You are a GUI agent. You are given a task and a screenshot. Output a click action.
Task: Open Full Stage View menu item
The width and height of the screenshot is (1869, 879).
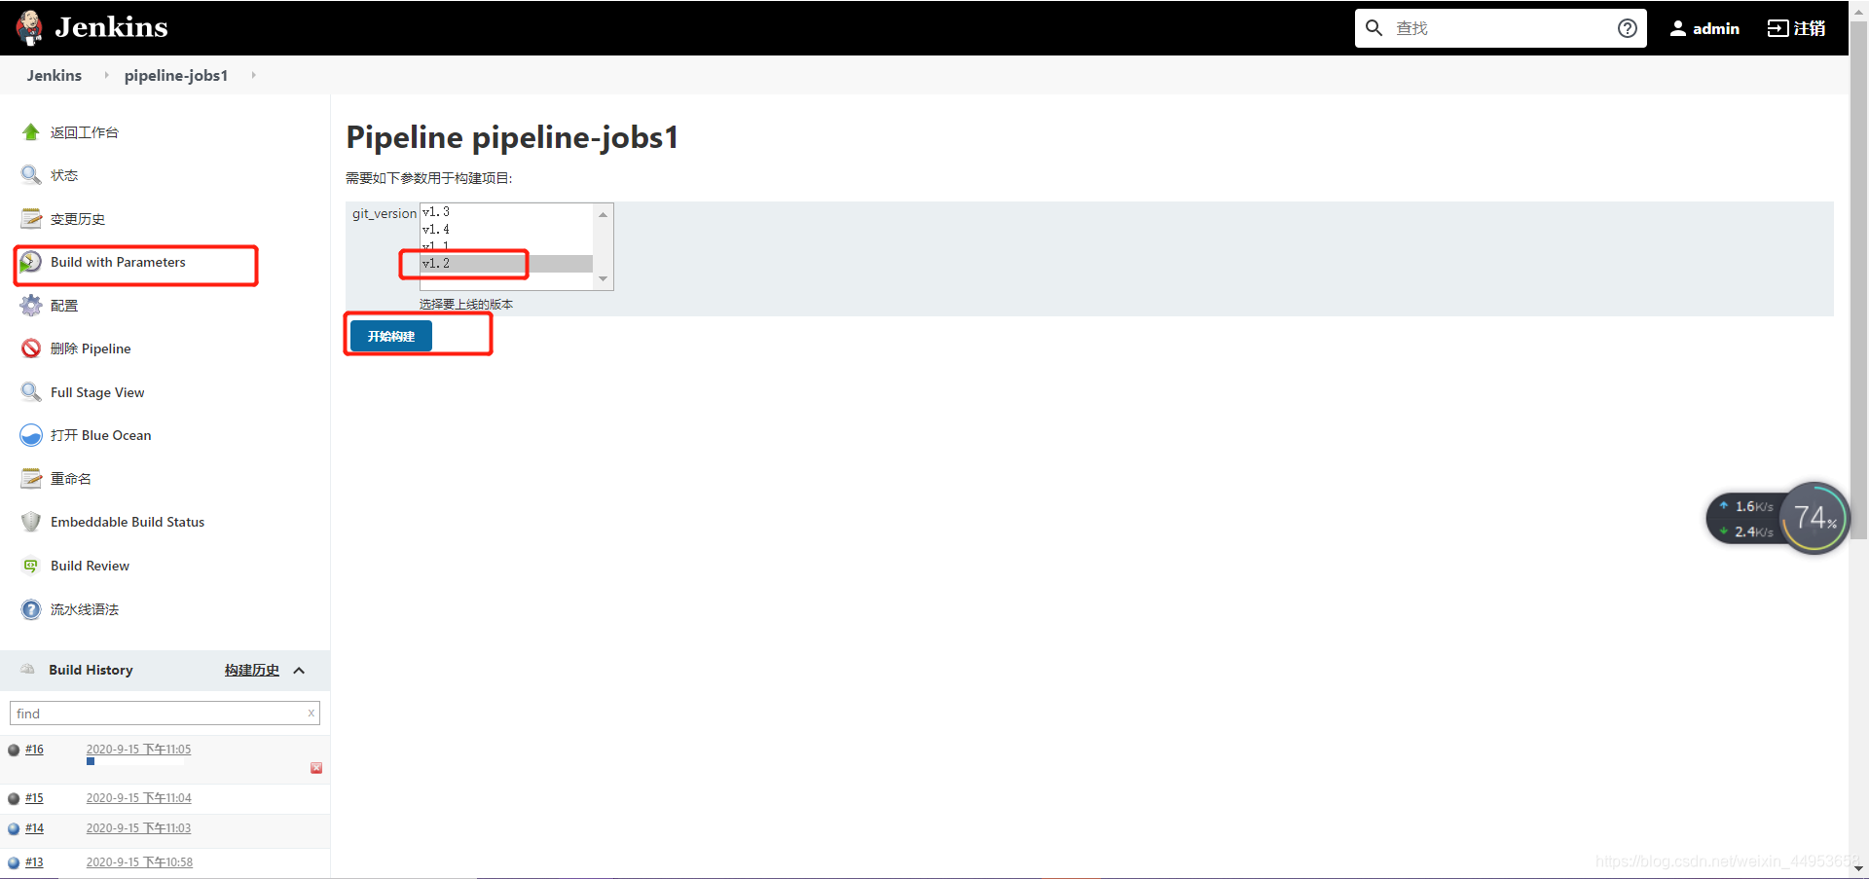coord(97,392)
